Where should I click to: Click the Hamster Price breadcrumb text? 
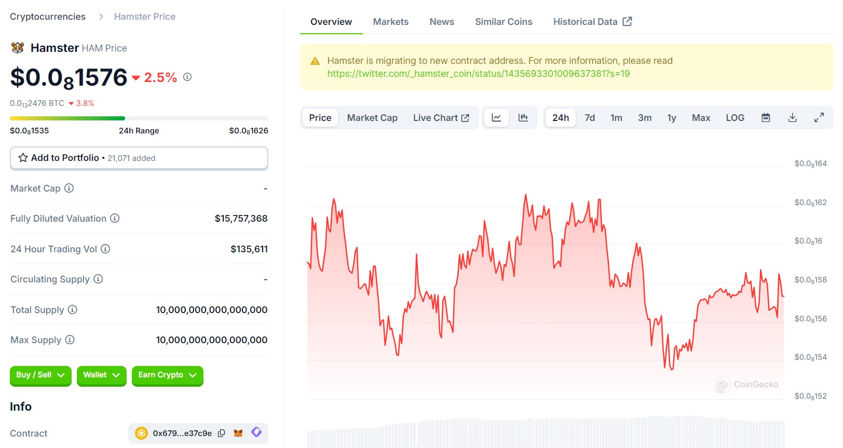pyautogui.click(x=145, y=17)
